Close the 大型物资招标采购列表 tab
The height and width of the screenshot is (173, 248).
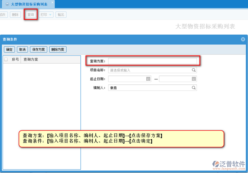point(52,2)
